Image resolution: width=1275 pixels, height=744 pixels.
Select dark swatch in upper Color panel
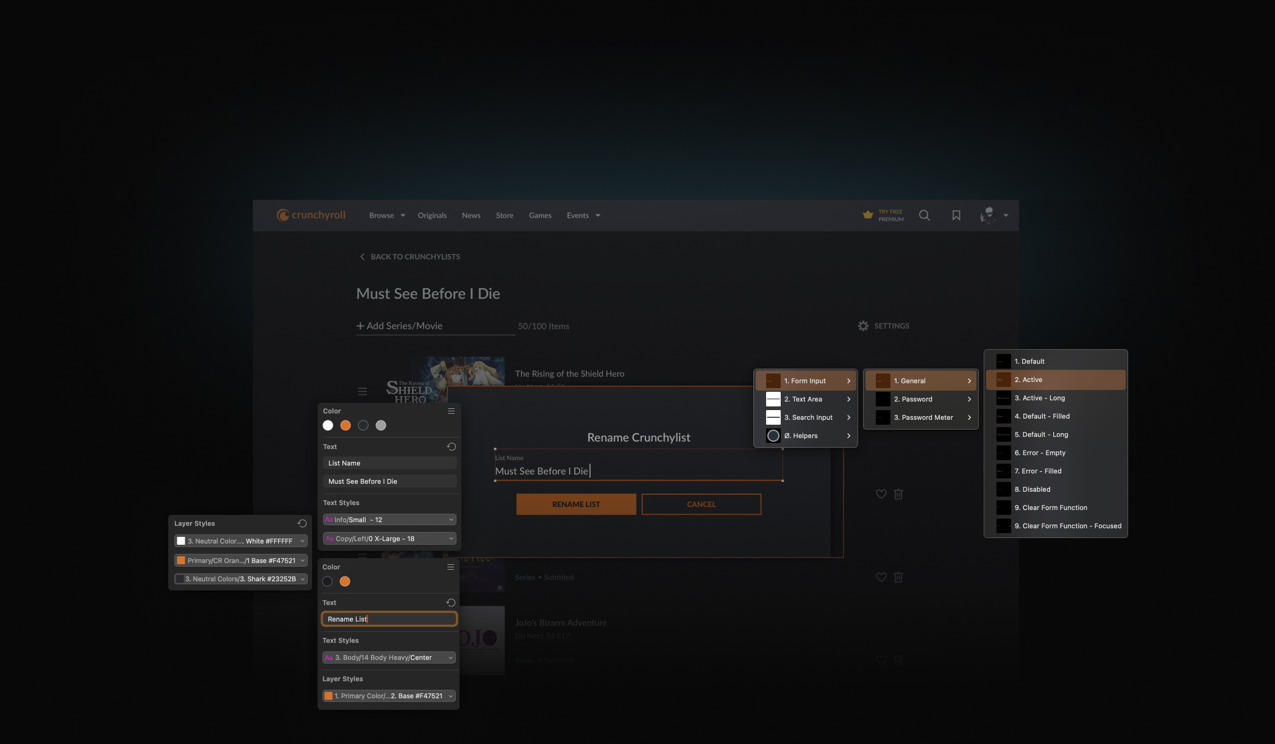point(363,425)
